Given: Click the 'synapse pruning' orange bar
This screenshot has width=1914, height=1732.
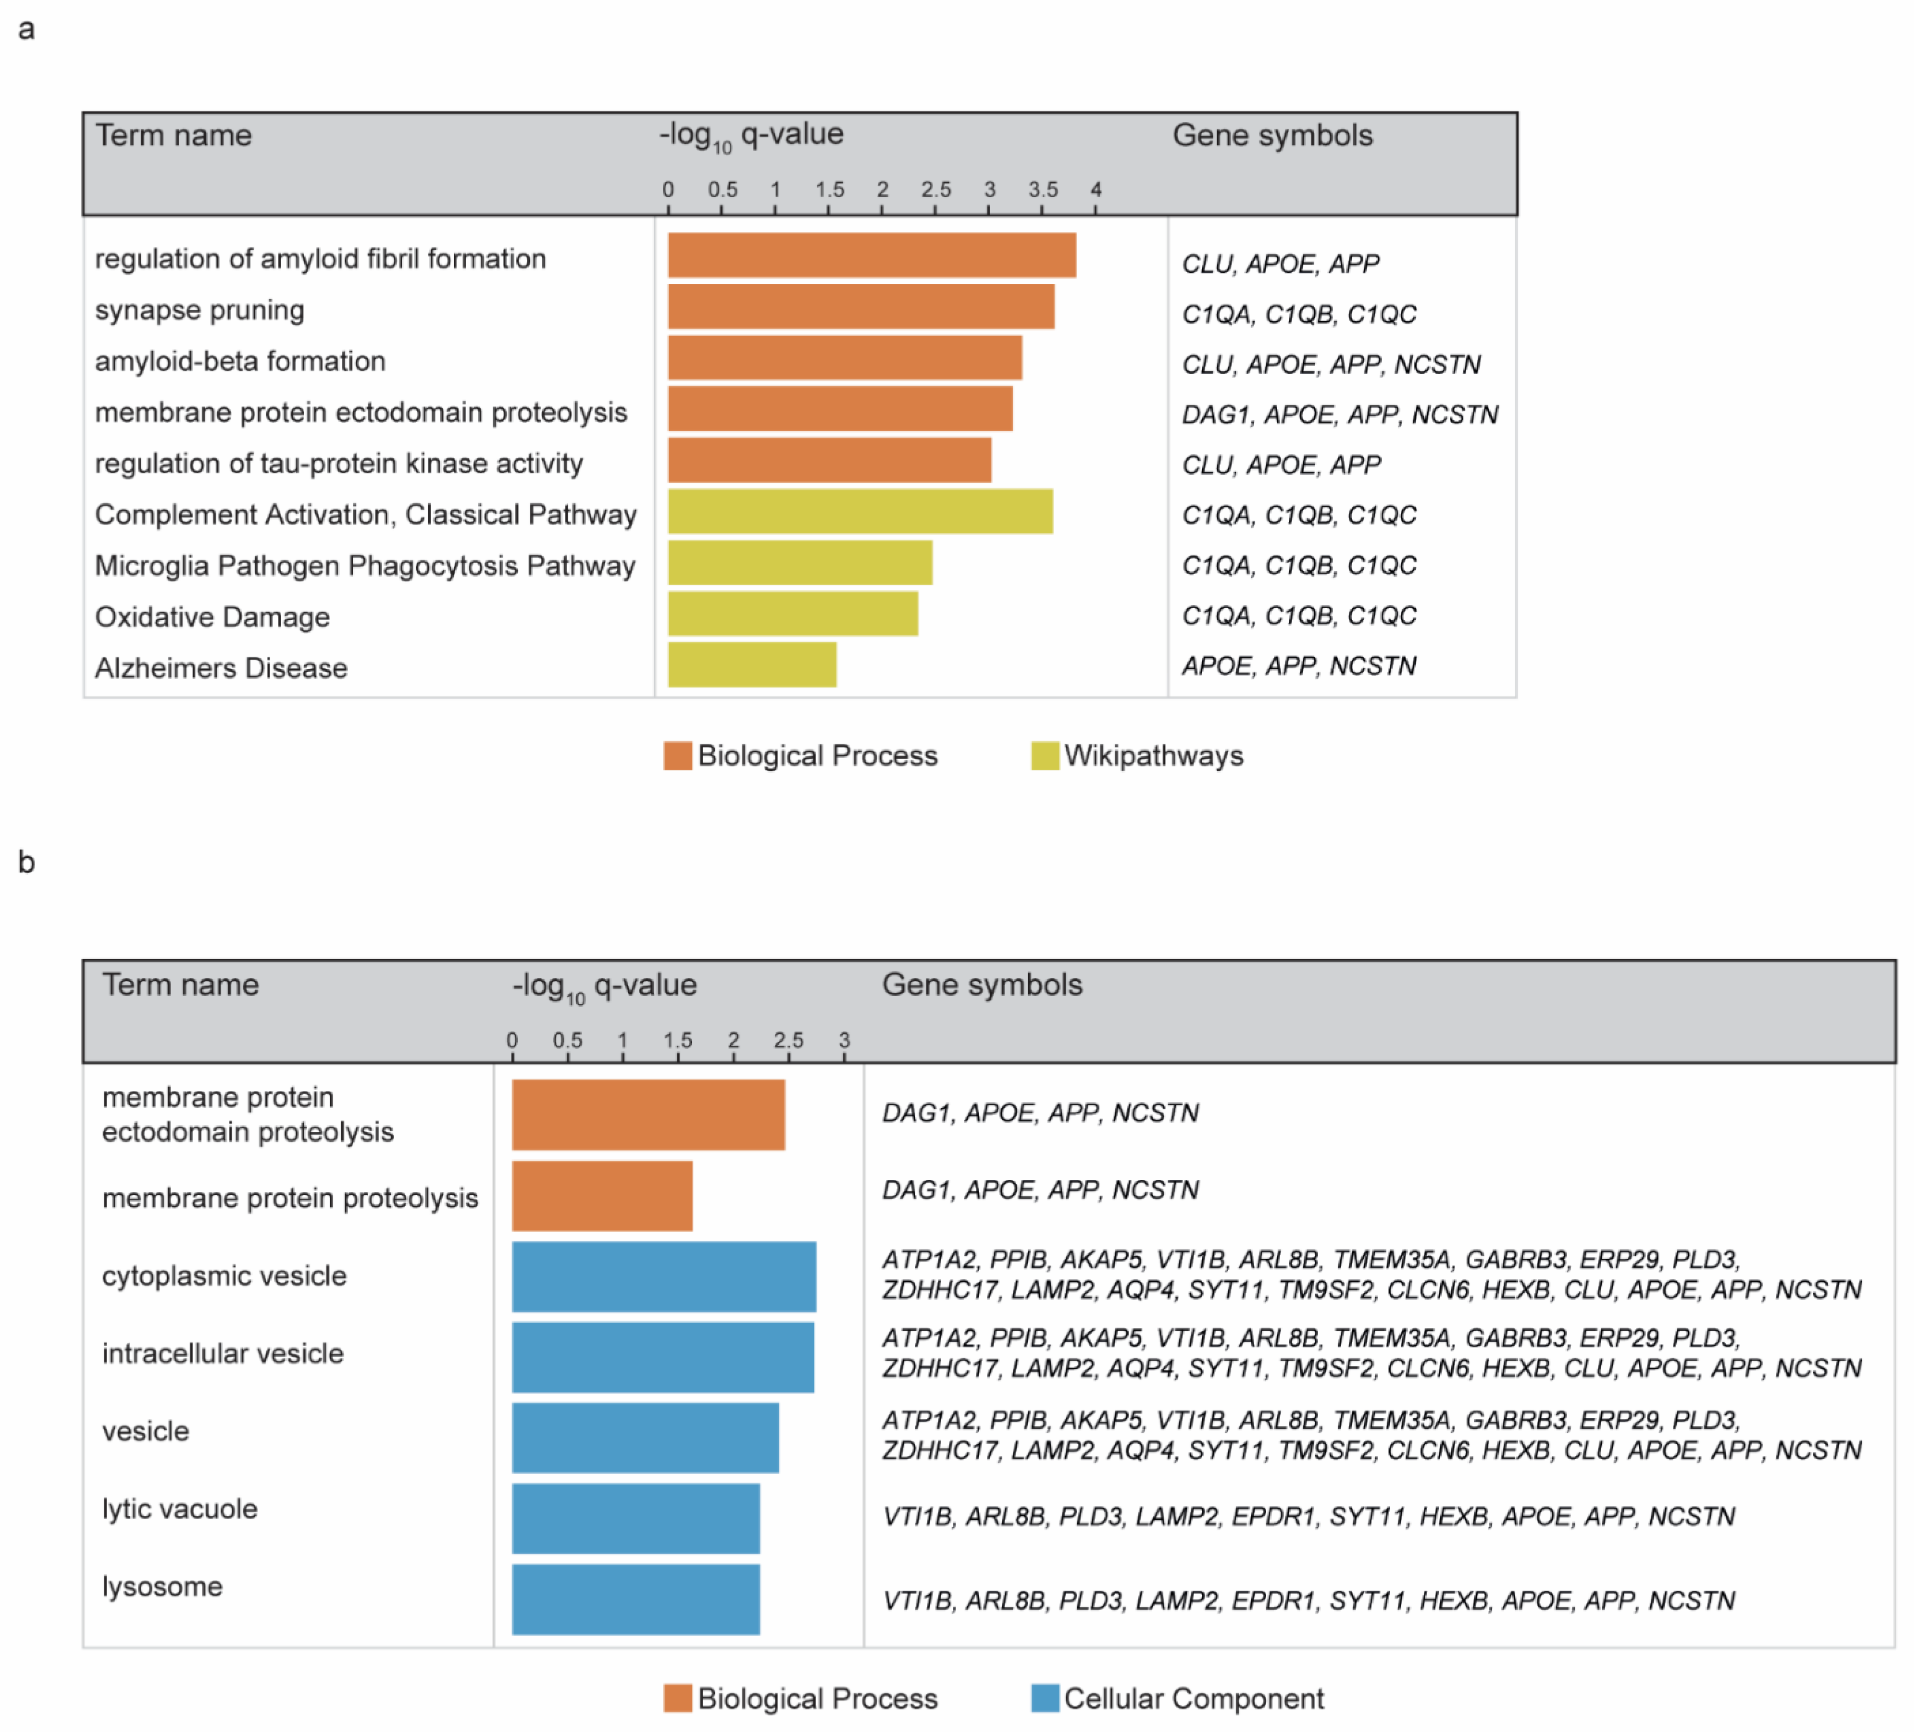Looking at the screenshot, I should click(860, 307).
